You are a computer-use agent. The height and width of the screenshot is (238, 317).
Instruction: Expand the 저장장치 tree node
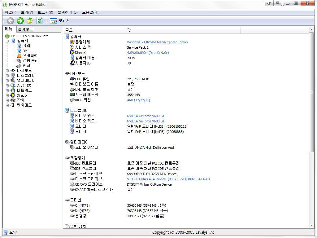[x=7, y=86]
